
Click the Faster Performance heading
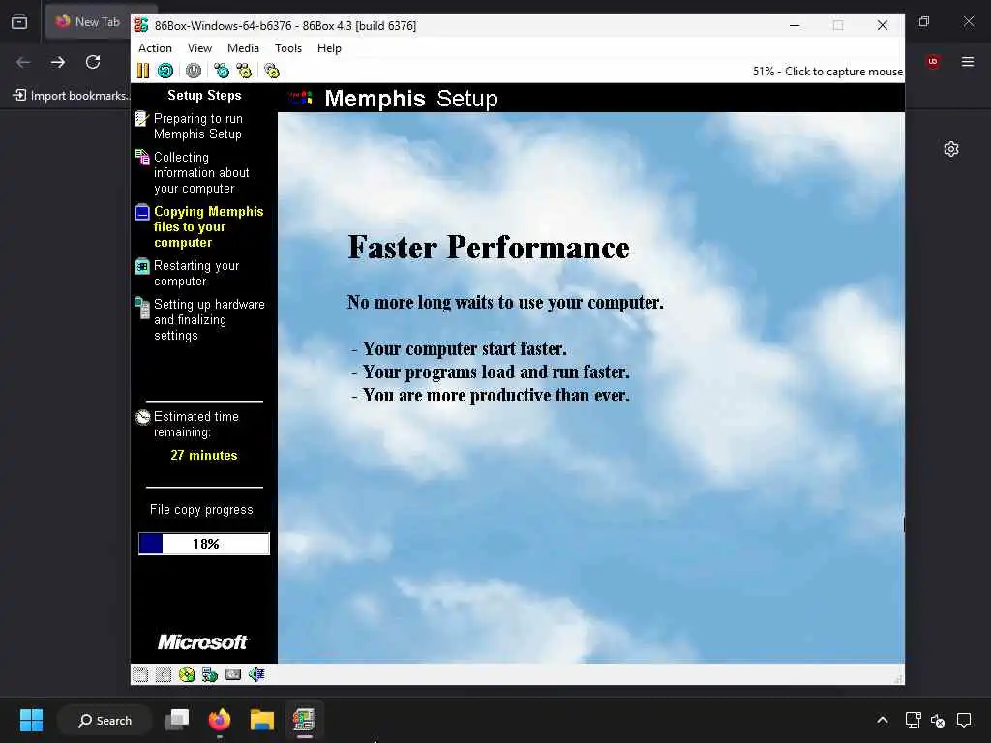click(x=489, y=247)
